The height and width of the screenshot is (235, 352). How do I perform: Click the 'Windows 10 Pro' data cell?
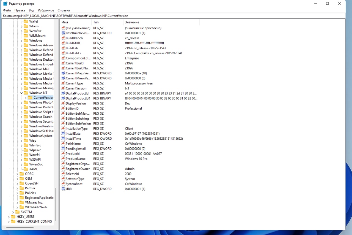click(x=136, y=159)
